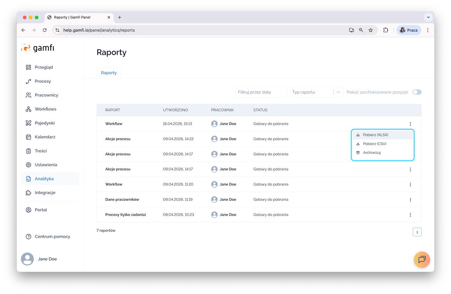Switch to the Raporty tab
Screen dimensions: 451x294
click(109, 73)
